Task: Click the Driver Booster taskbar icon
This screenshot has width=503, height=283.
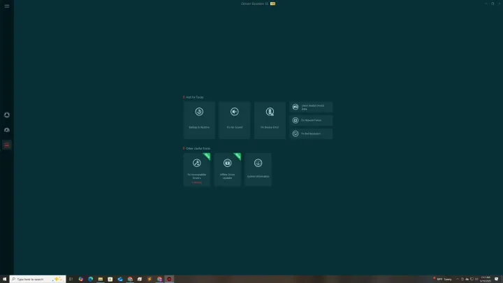Action: pyautogui.click(x=169, y=279)
